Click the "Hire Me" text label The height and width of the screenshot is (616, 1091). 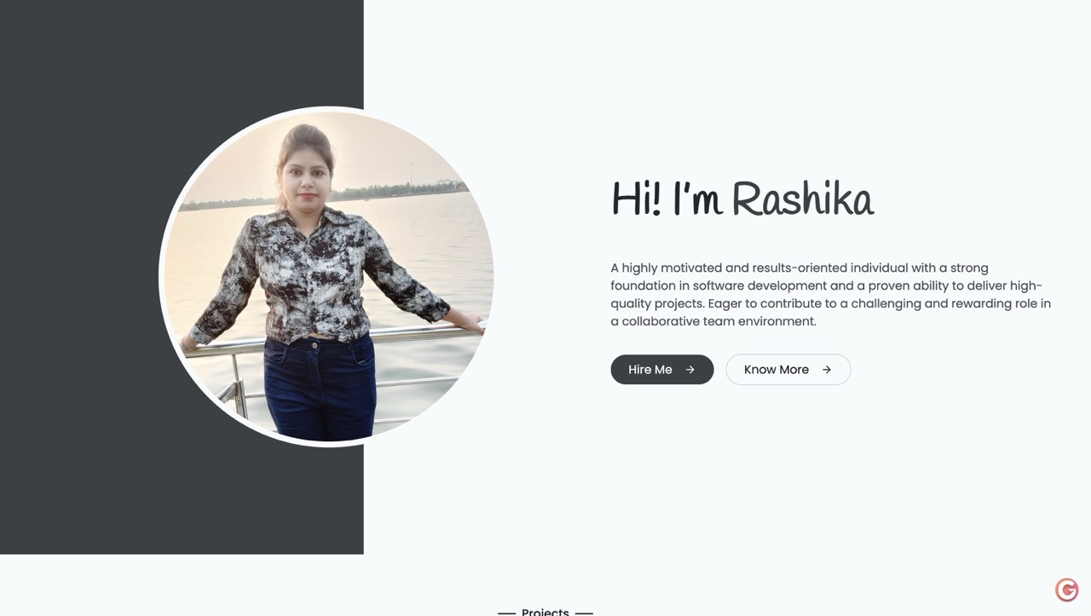point(650,370)
